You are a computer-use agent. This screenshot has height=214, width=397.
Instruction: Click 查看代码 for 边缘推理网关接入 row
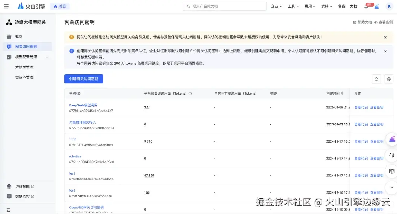[x=361, y=124]
